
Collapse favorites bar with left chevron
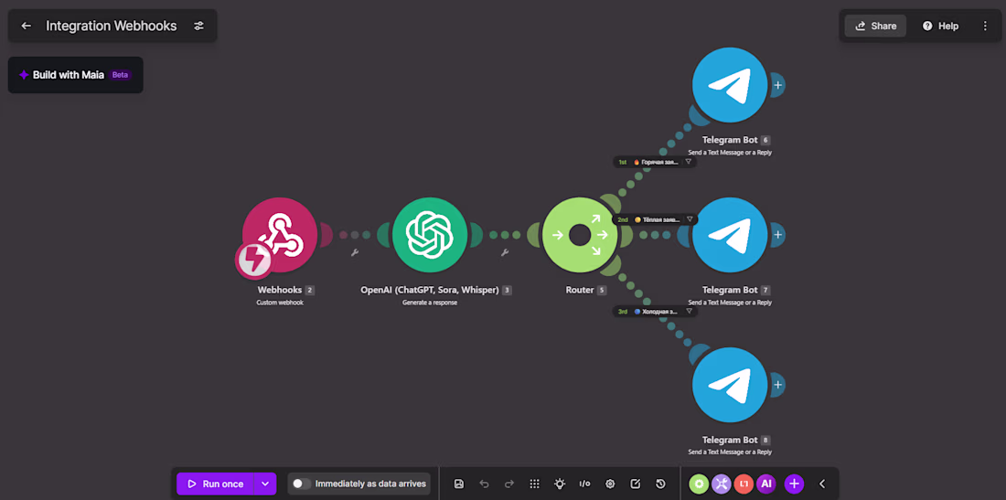(822, 484)
